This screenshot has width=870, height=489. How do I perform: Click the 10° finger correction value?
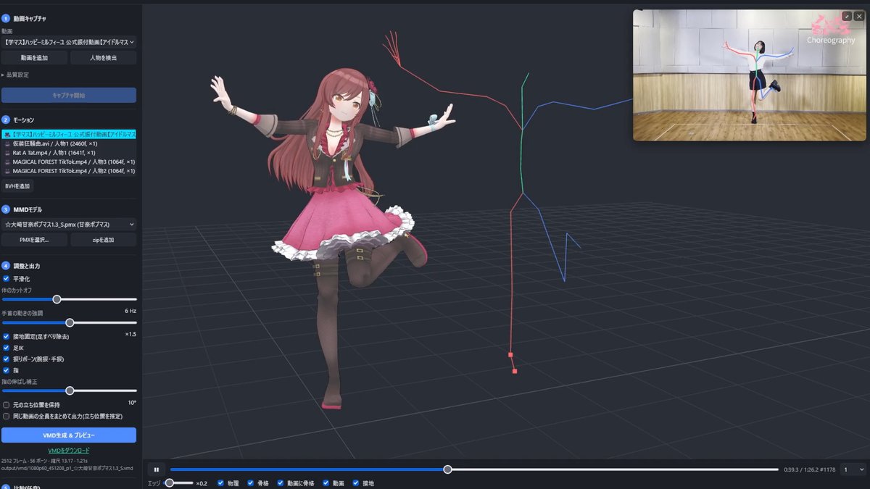[x=132, y=402]
